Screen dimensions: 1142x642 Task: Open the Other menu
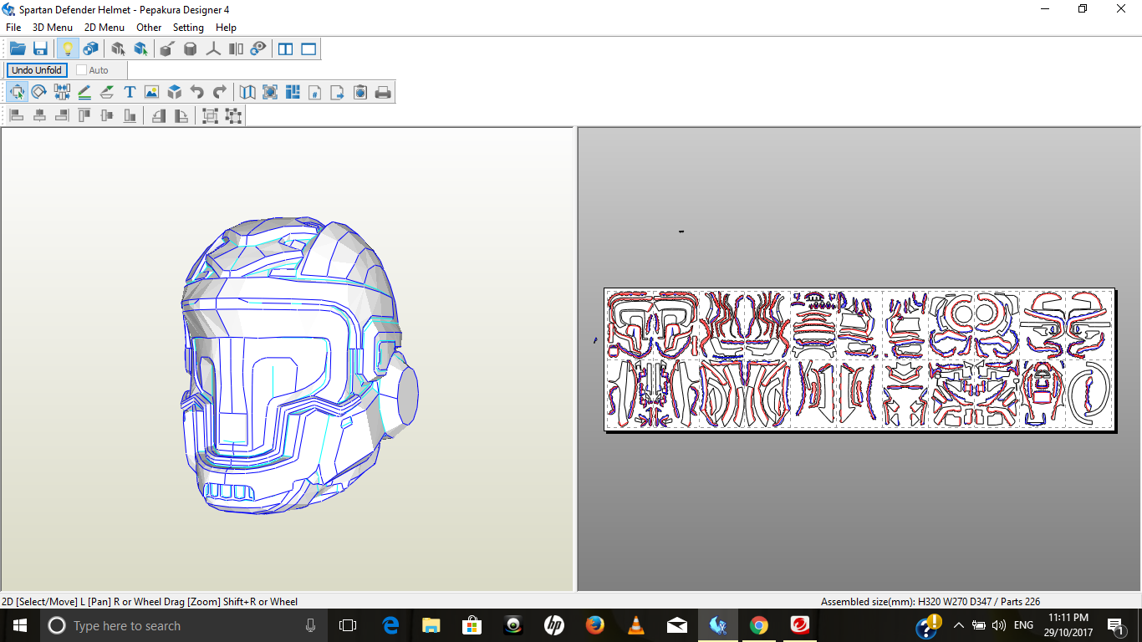pyautogui.click(x=149, y=28)
